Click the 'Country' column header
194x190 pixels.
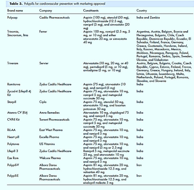[x=142, y=11]
